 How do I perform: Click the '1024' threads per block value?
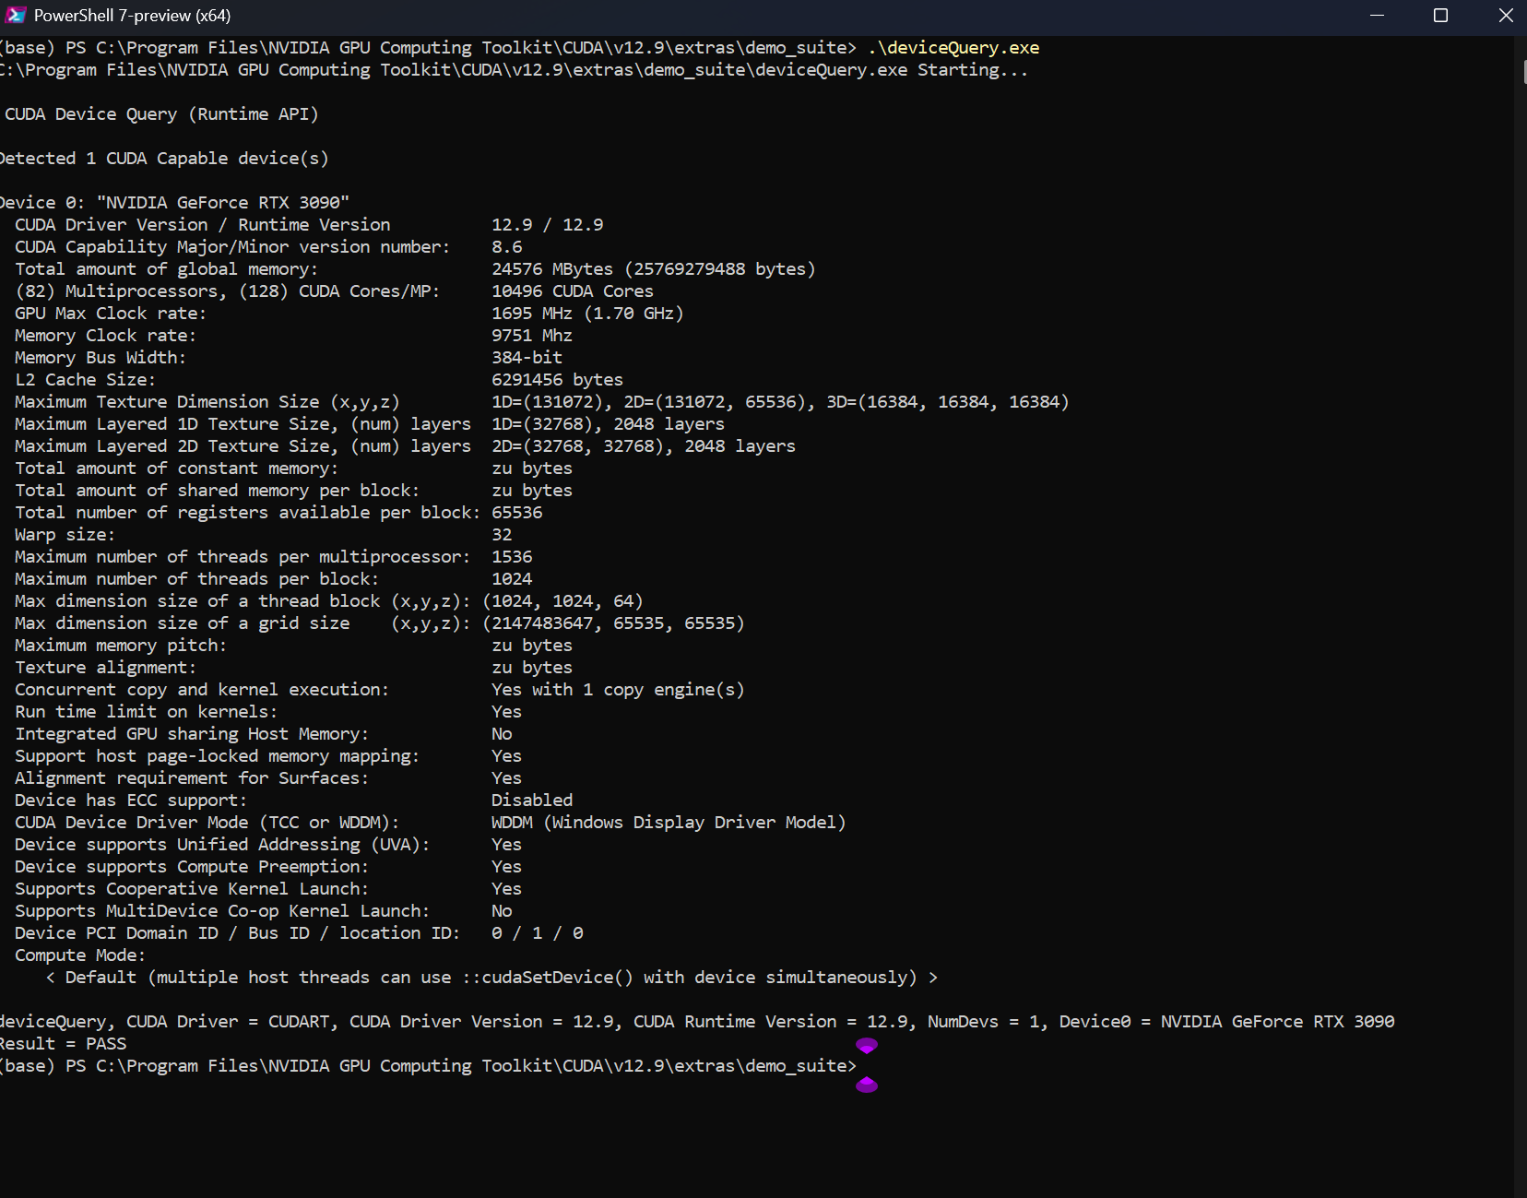tap(512, 579)
